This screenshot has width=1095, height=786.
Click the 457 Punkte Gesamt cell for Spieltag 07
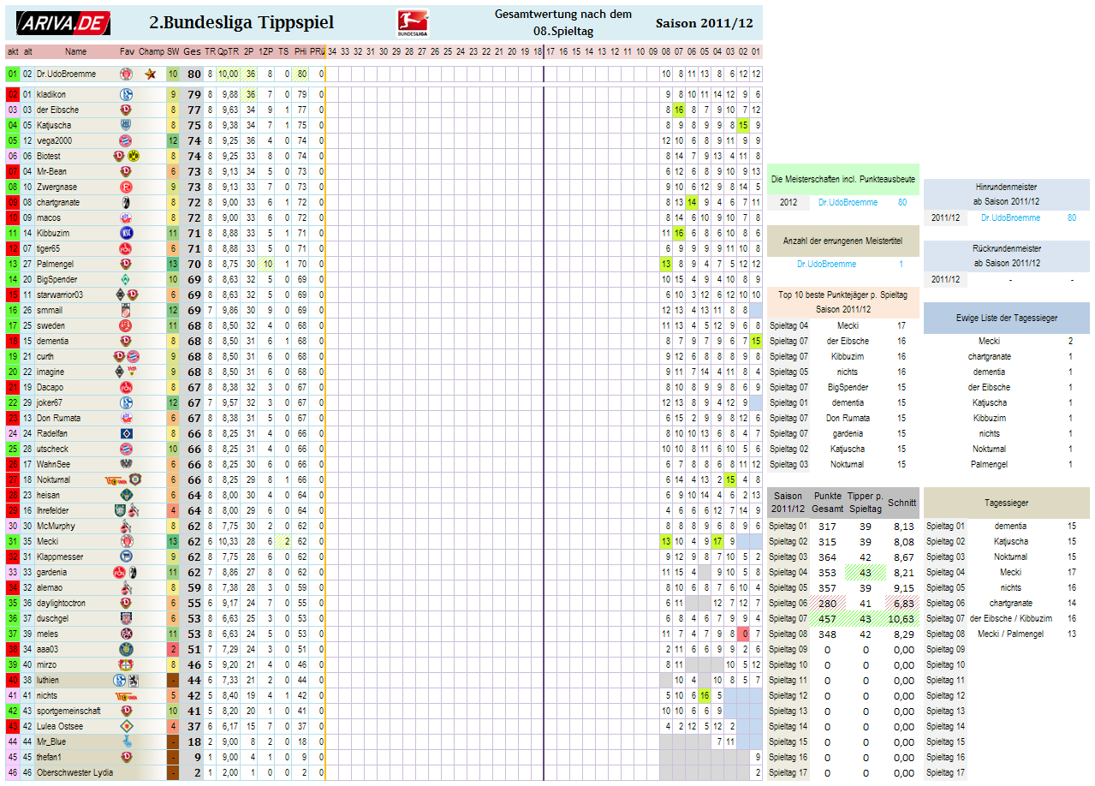pos(827,619)
